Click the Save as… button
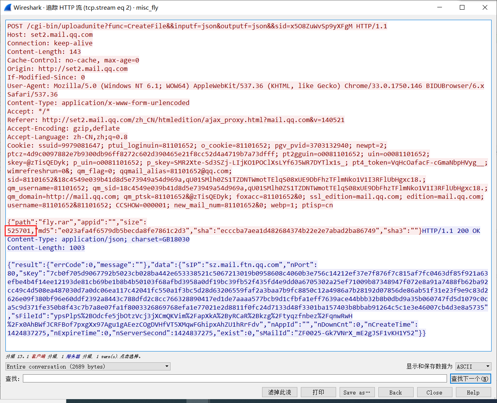The image size is (497, 403). point(357,392)
